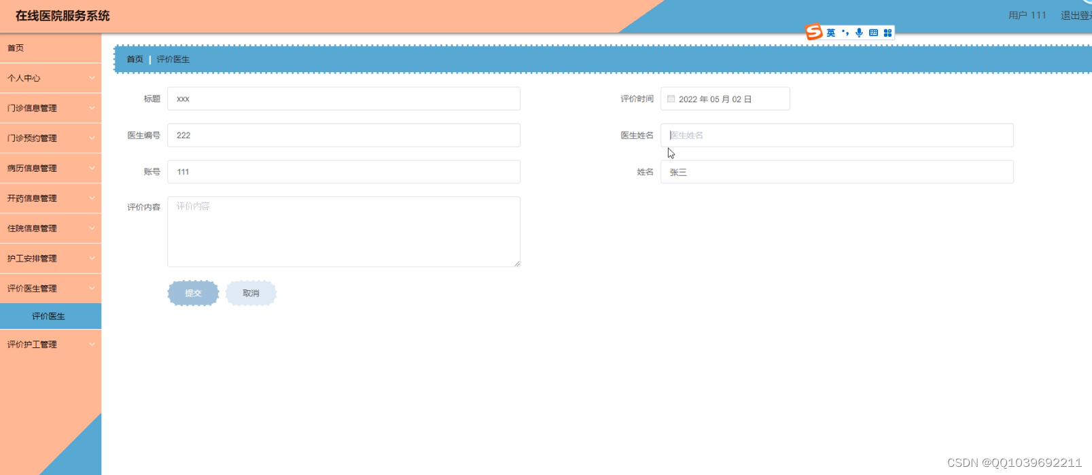Viewport: 1092px width, 475px height.
Task: Click the chevron beside 门诊信息管理
Action: pyautogui.click(x=92, y=108)
